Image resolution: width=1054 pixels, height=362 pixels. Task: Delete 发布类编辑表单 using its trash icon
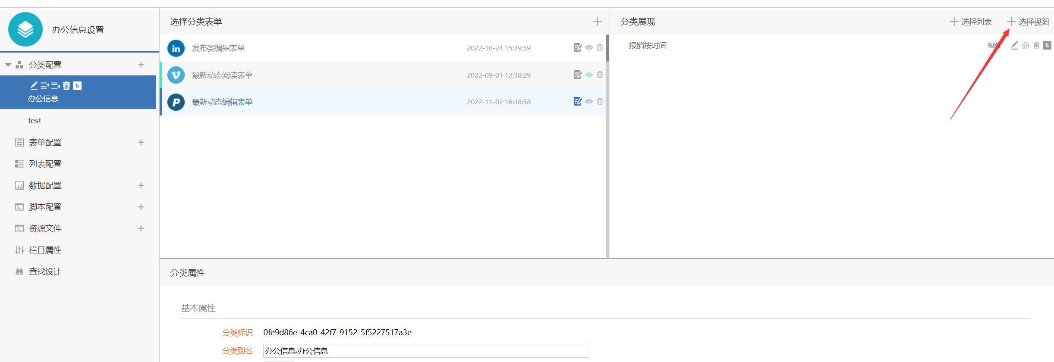[x=600, y=47]
